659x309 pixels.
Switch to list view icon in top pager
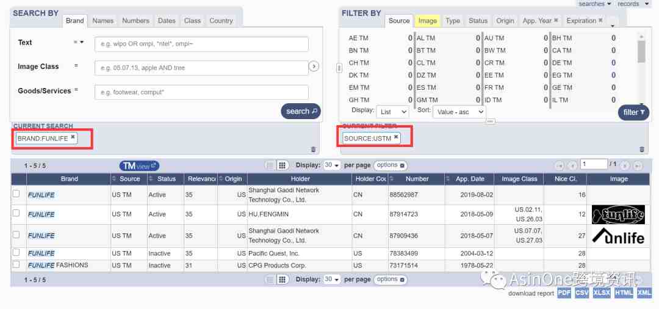pyautogui.click(x=271, y=165)
